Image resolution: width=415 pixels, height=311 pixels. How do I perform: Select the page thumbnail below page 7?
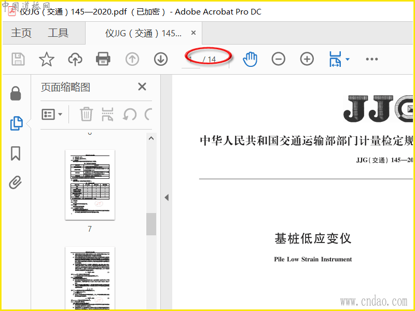(x=90, y=278)
